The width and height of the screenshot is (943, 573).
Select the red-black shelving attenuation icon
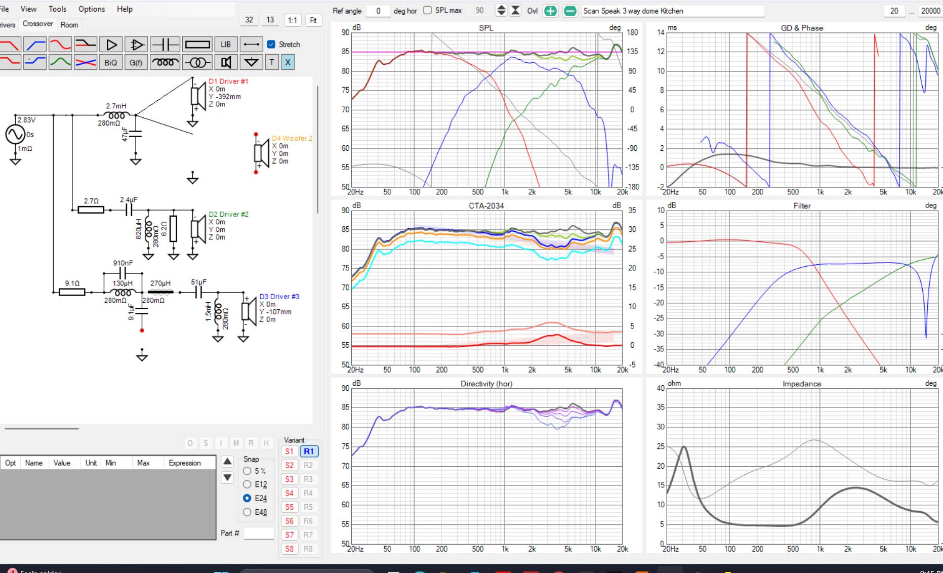(x=86, y=45)
